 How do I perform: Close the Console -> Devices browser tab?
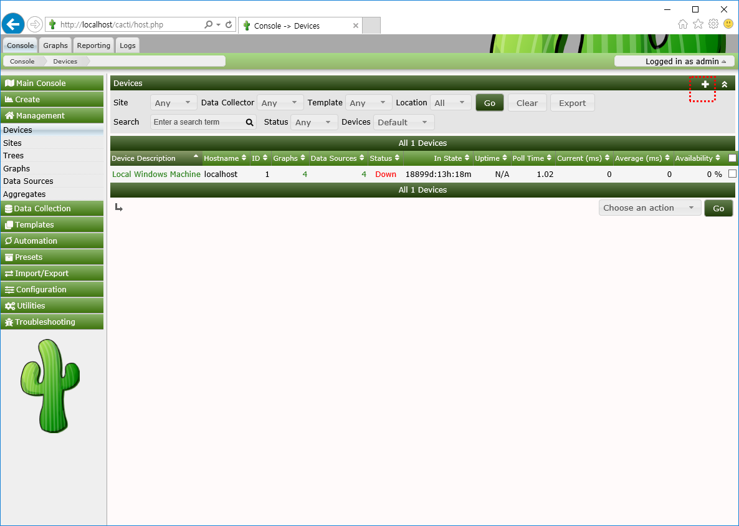[x=356, y=26]
